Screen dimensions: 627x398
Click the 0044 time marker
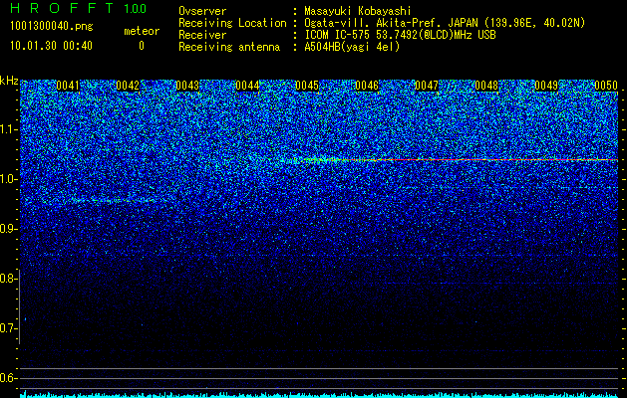coord(247,86)
